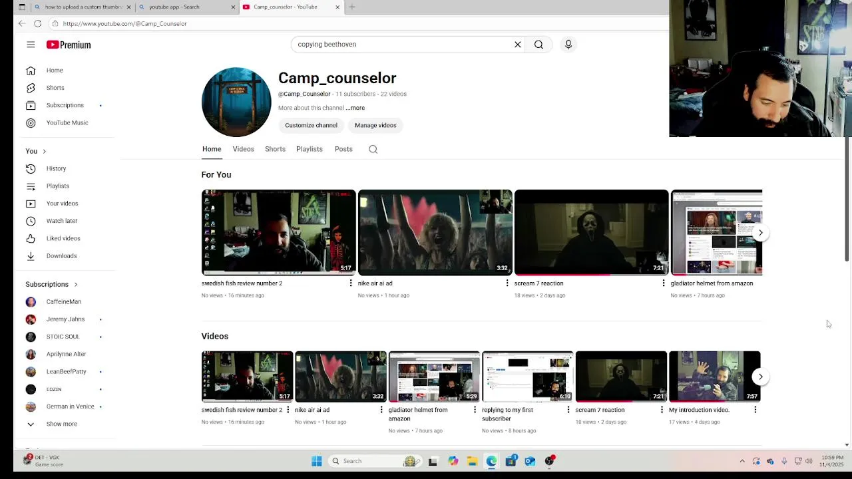
Task: Expand the You section chevron
Action: click(x=44, y=151)
